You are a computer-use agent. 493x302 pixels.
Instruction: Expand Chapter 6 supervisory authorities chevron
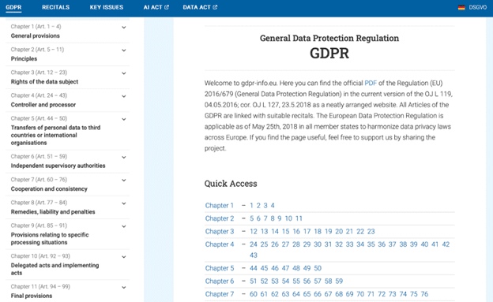[x=124, y=157]
